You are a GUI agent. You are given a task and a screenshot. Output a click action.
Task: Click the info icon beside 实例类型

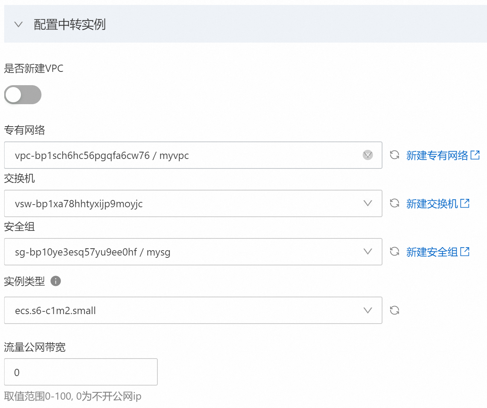point(56,281)
